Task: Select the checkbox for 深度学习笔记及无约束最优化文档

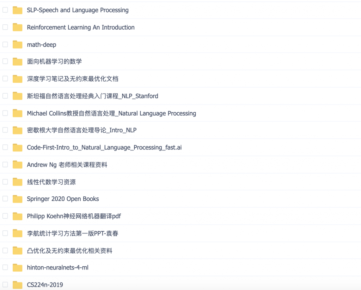Action: 5,78
